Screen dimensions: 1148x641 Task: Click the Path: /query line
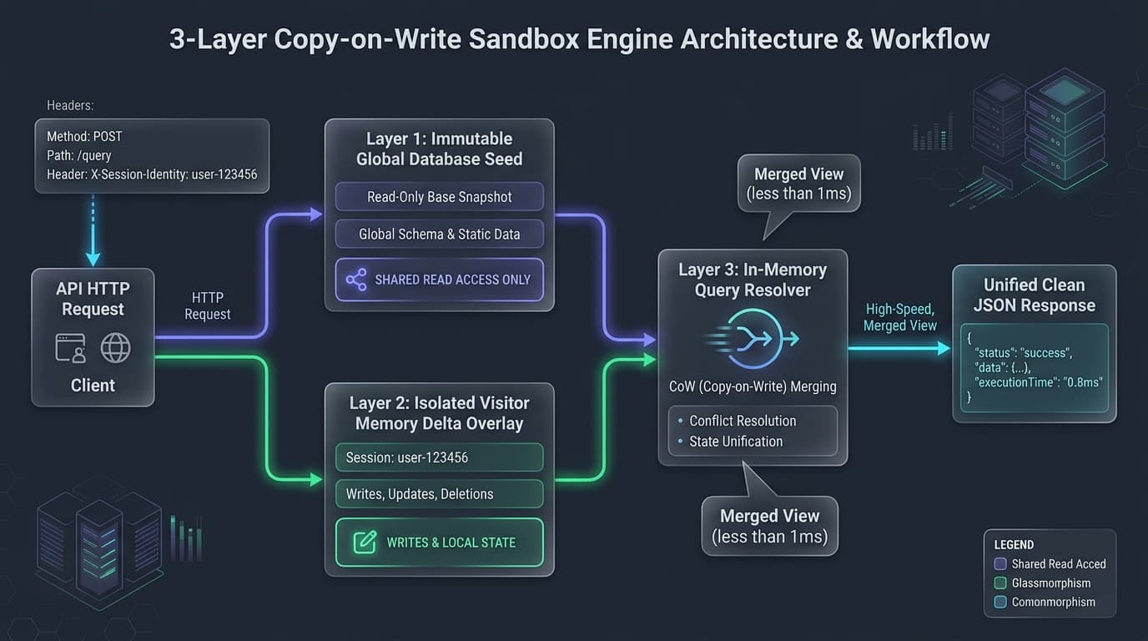79,155
